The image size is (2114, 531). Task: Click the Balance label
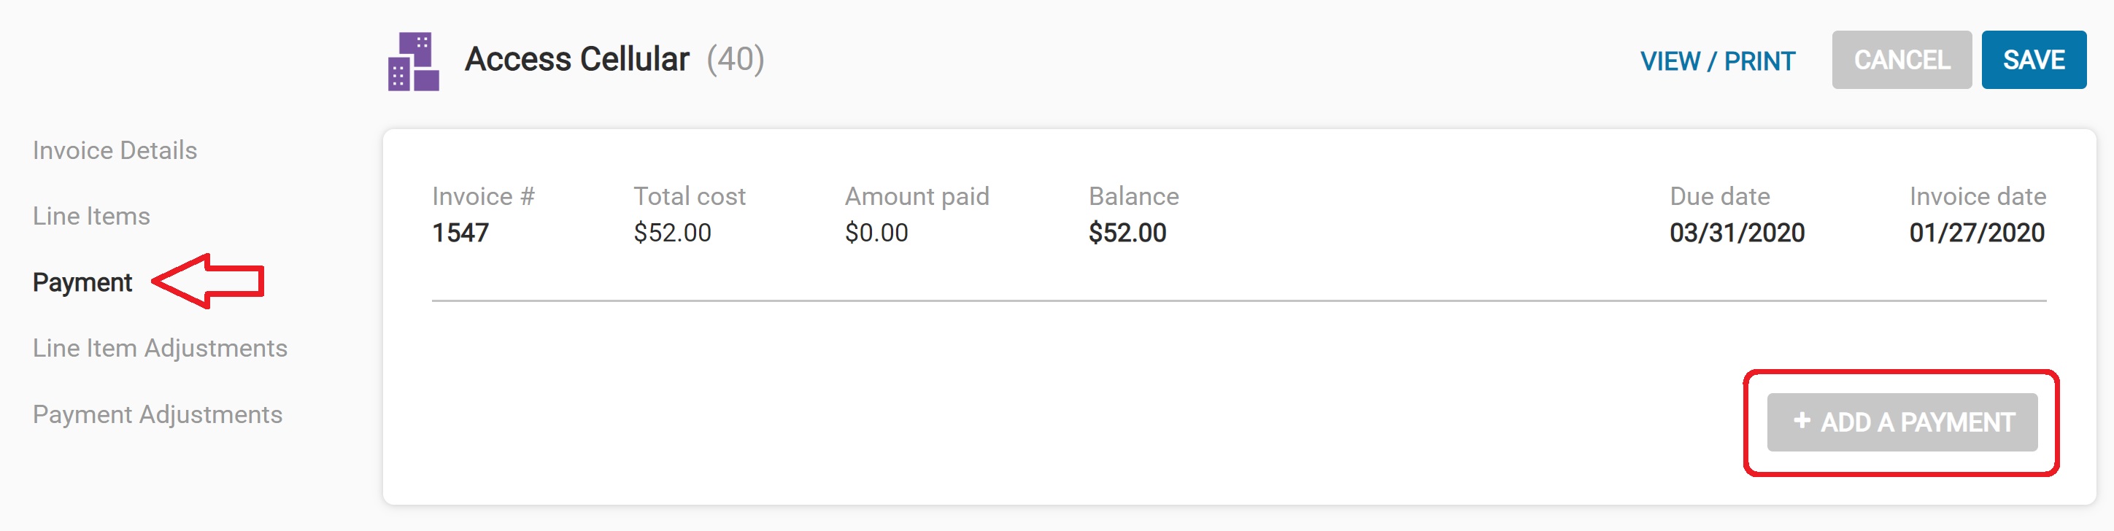pyautogui.click(x=1133, y=196)
